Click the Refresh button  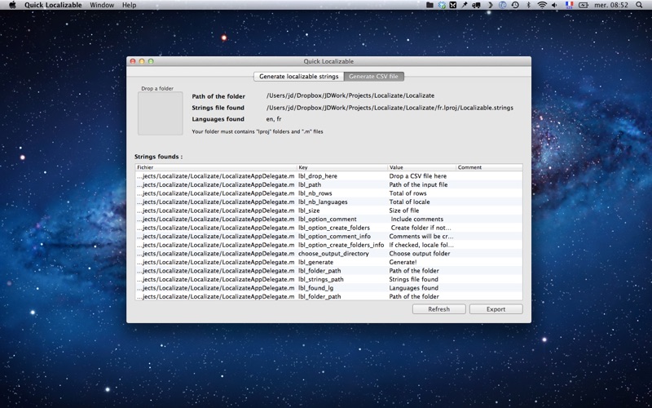click(438, 309)
